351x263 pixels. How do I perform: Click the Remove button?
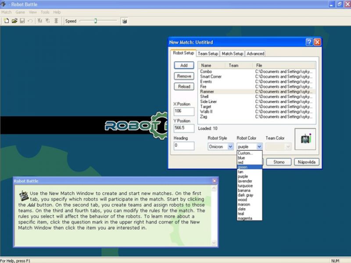point(184,76)
